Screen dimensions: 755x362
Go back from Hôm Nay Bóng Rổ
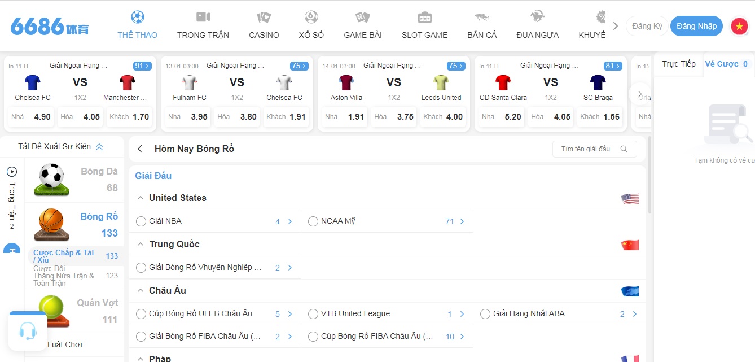(140, 149)
